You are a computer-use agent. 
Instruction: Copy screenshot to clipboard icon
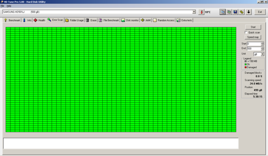(x=229, y=12)
